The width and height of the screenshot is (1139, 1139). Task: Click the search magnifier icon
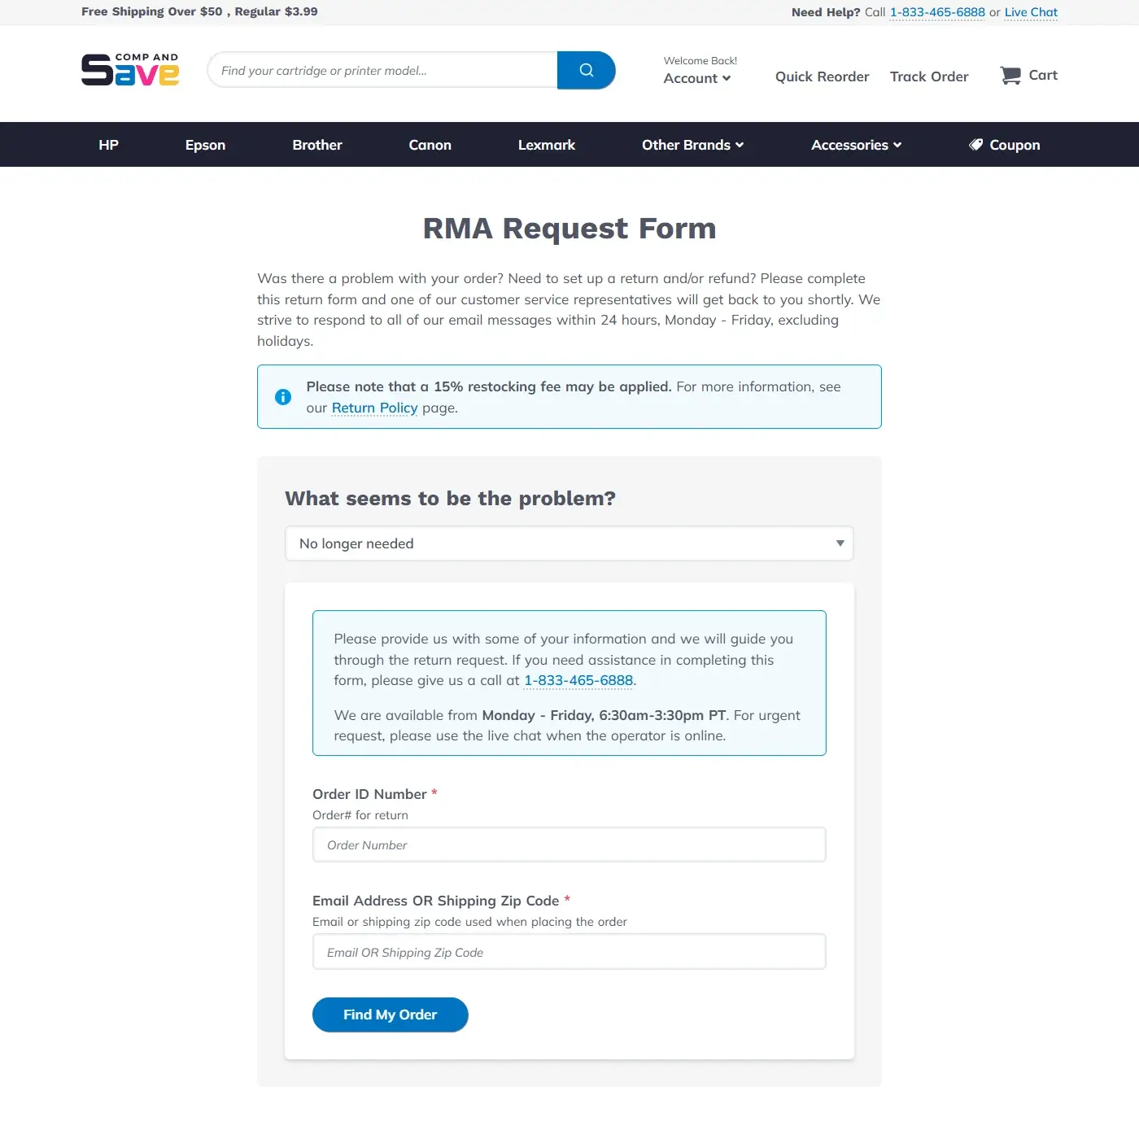pos(586,70)
